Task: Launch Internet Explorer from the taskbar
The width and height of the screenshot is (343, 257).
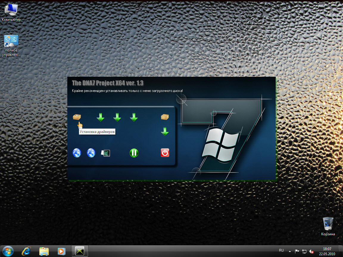Action: (26, 251)
